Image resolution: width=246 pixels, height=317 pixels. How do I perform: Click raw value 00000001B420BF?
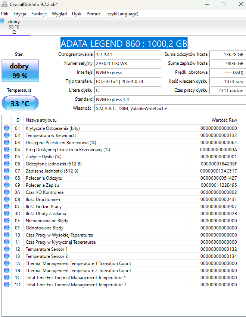click(219, 164)
